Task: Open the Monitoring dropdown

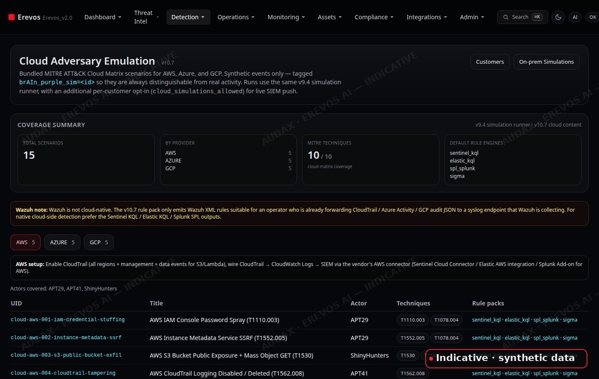Action: 286,17
